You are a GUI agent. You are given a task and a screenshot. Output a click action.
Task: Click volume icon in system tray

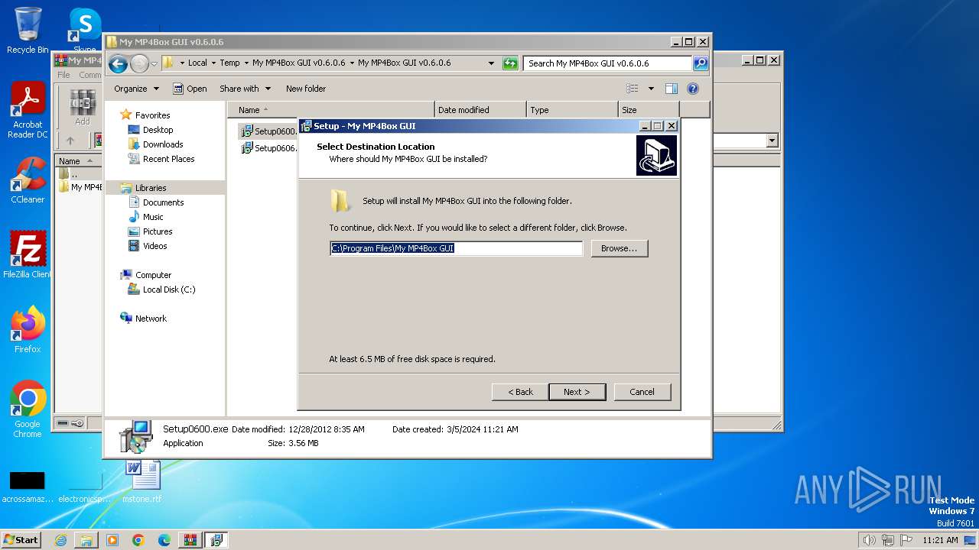(x=870, y=540)
